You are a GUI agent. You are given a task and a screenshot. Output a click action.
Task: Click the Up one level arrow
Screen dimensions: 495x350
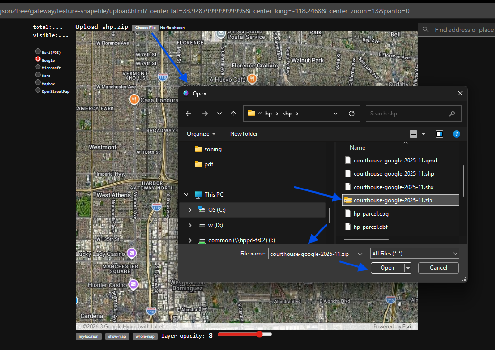coord(233,114)
